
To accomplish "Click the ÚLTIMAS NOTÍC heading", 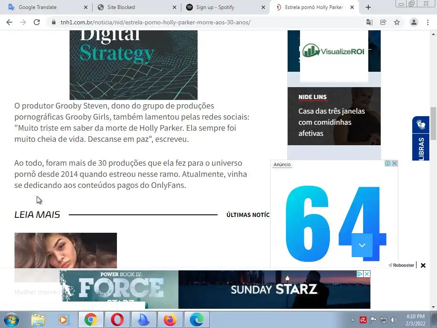I will tap(248, 215).
